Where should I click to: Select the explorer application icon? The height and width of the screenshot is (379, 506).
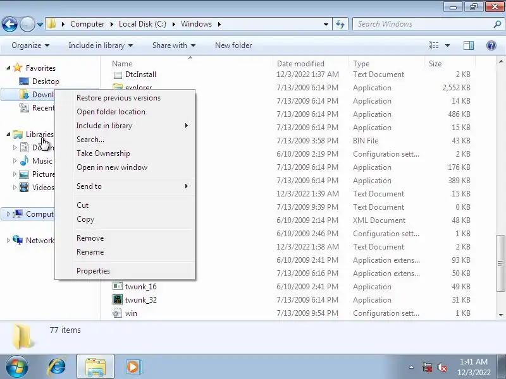[x=118, y=87]
